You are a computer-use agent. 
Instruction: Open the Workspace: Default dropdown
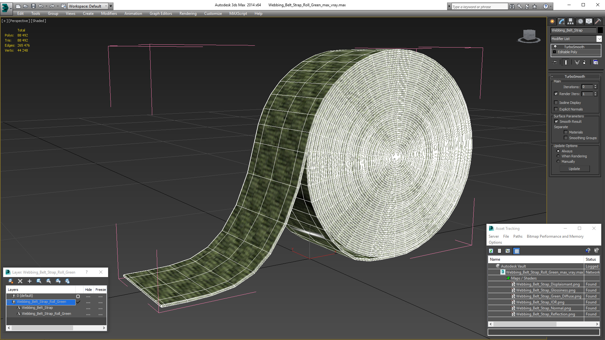click(x=88, y=6)
